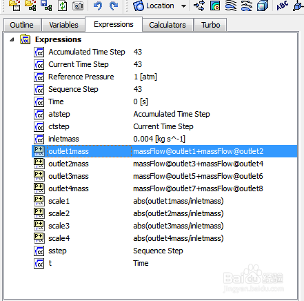Viewport: 304px width, 301px height.
Task: Click the Expressions root folder icon
Action: (25, 39)
